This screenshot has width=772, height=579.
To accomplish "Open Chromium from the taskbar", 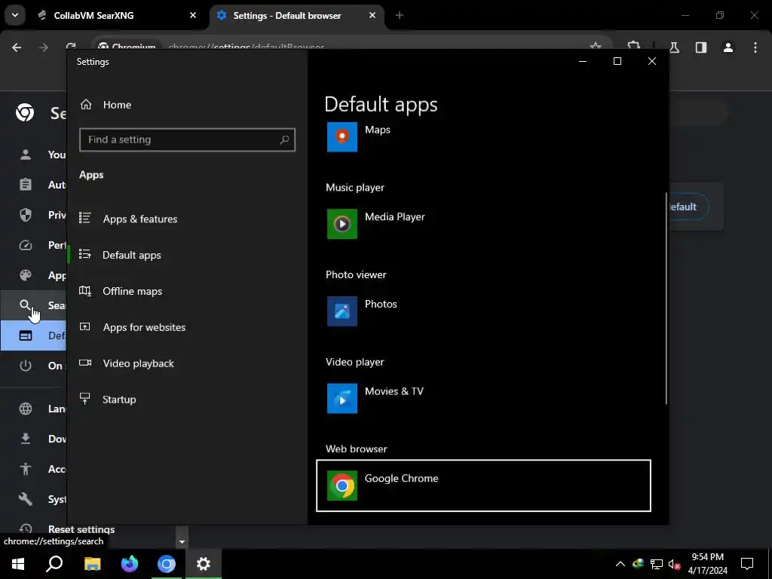I will 167,564.
